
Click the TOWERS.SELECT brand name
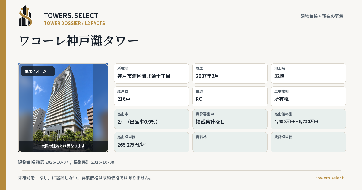71,16
